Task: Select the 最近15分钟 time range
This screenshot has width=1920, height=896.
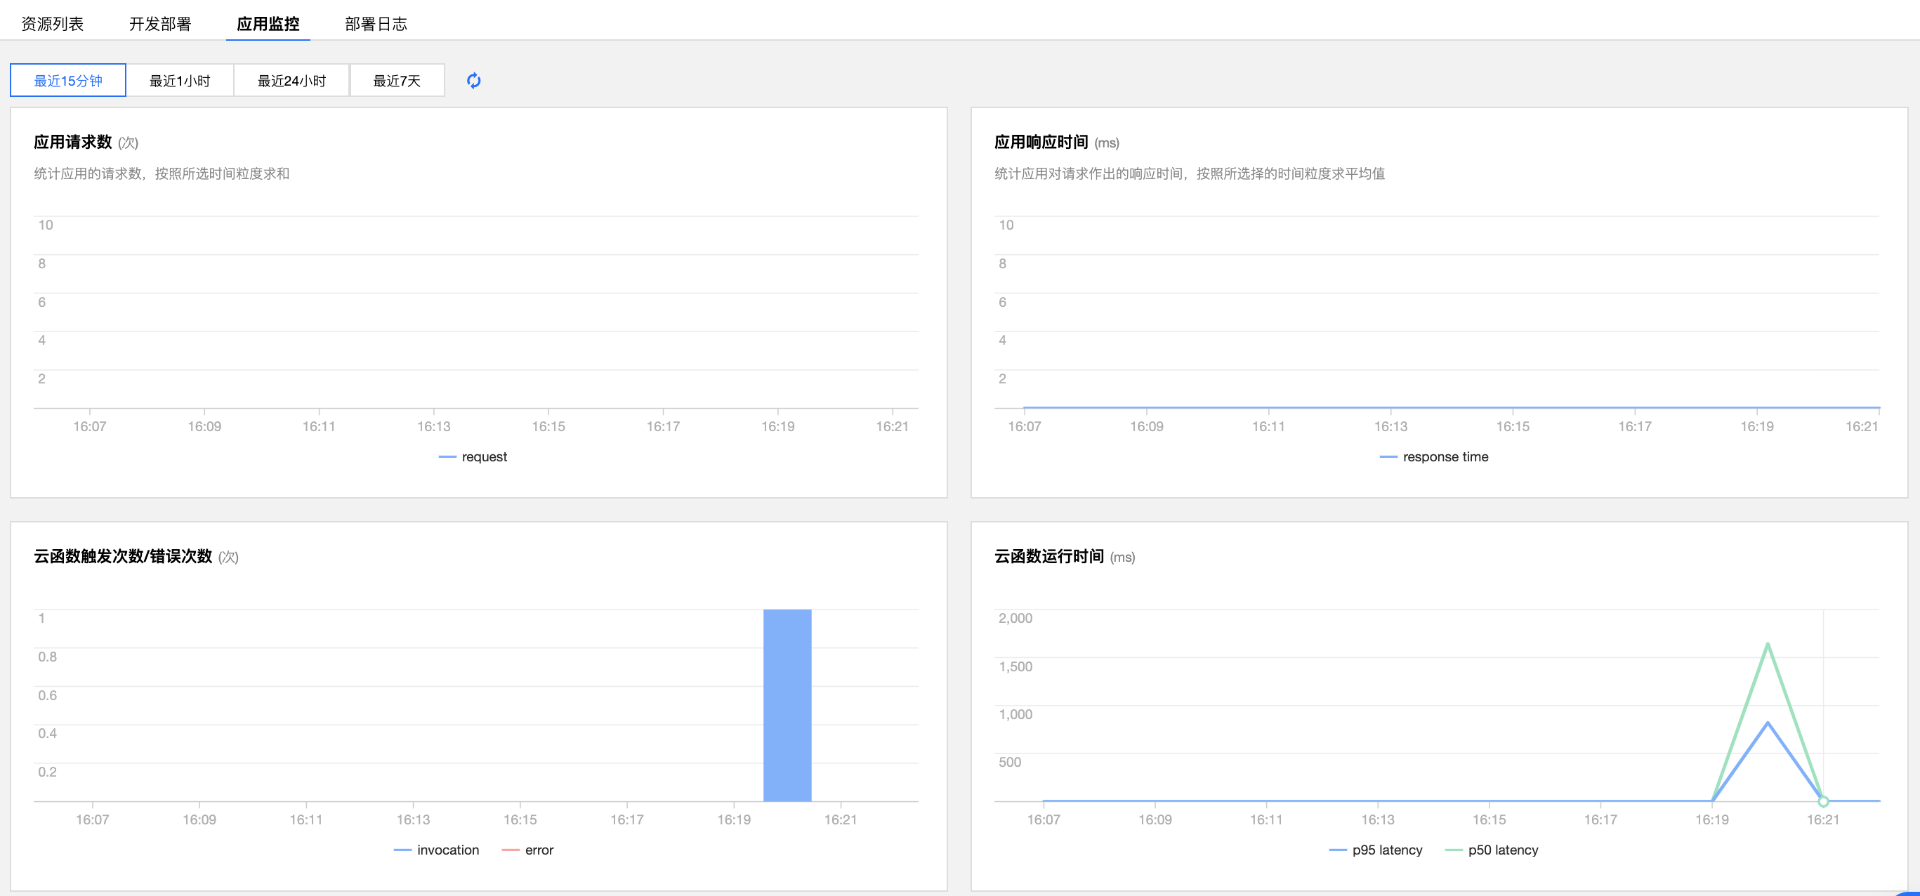Action: pyautogui.click(x=68, y=81)
